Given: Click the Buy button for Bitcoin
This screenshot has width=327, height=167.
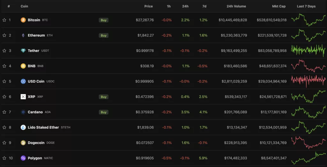Looking at the screenshot, I should point(104,20).
